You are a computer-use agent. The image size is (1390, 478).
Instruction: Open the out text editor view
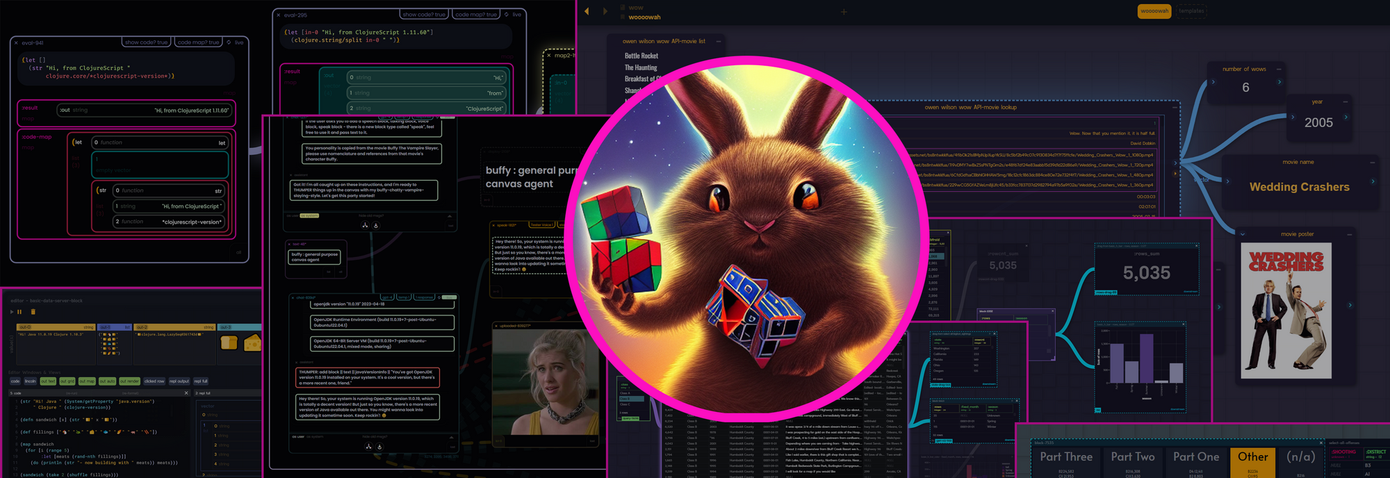coord(48,381)
